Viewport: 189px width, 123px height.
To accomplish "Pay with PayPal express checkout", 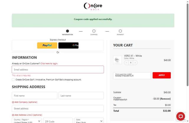I will 47,45.
